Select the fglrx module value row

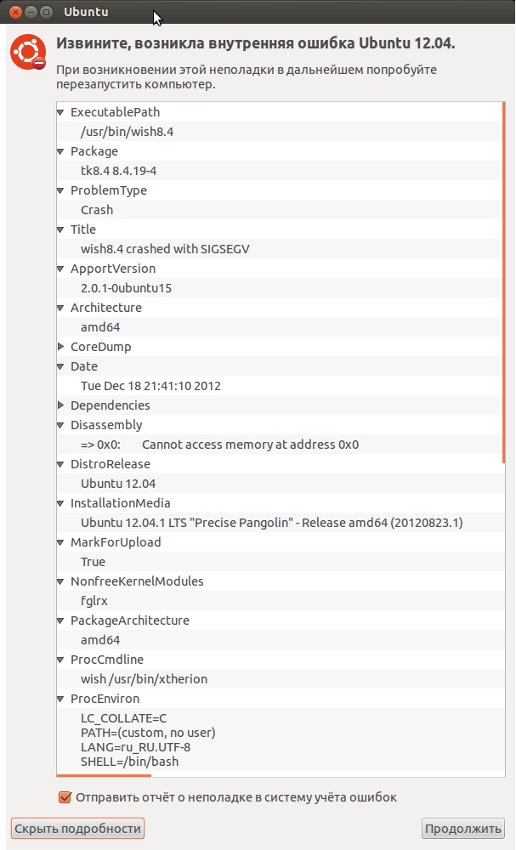(x=280, y=601)
